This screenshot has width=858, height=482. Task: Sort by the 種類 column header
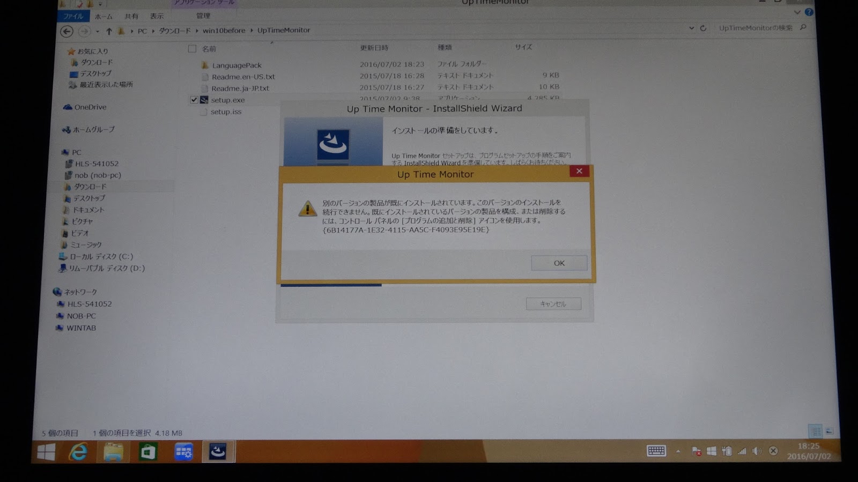(445, 47)
